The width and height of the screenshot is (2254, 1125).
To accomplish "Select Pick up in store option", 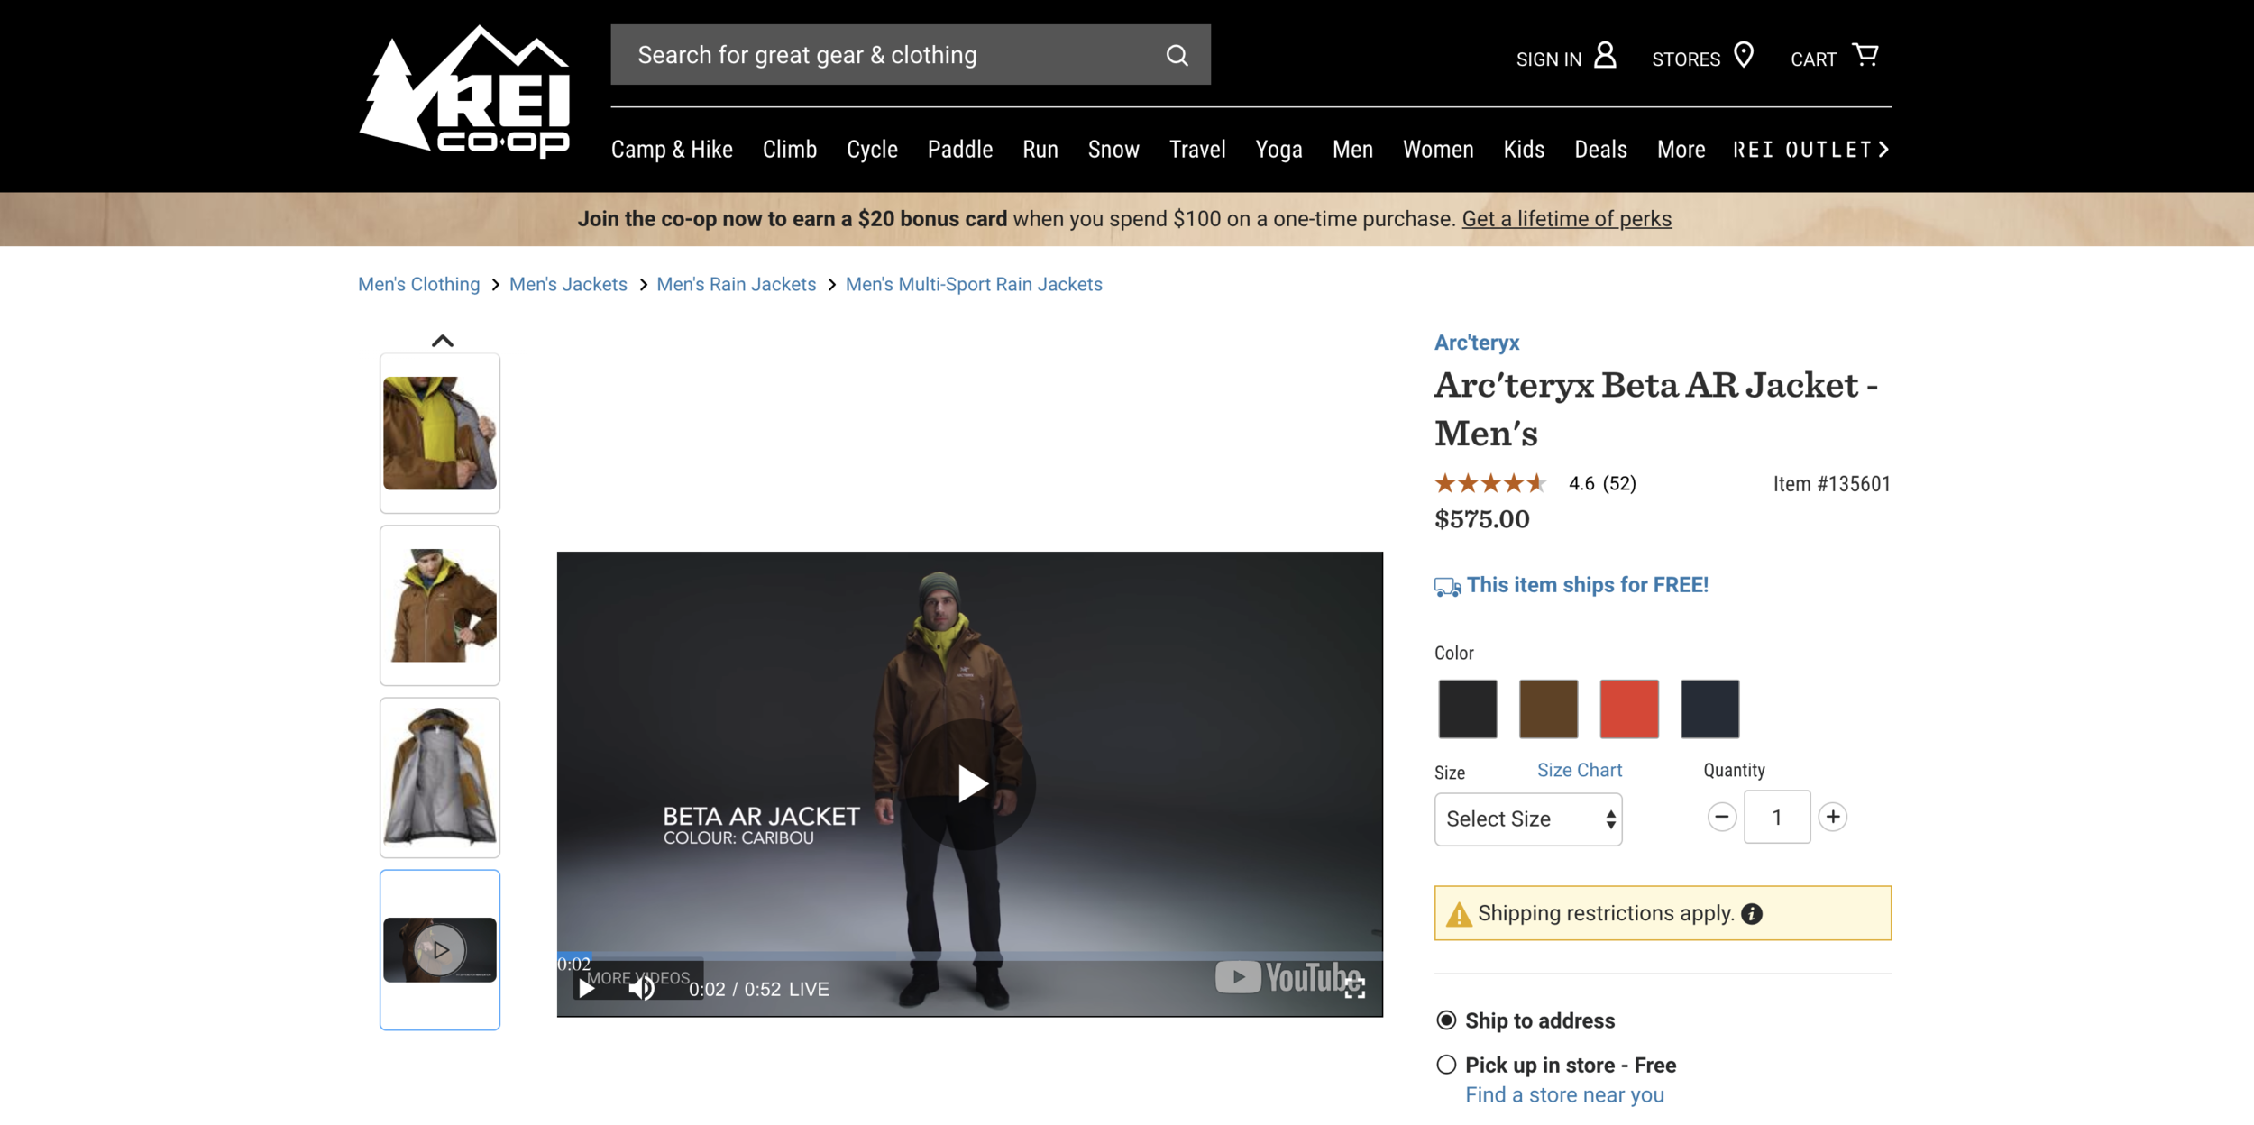I will point(1446,1065).
